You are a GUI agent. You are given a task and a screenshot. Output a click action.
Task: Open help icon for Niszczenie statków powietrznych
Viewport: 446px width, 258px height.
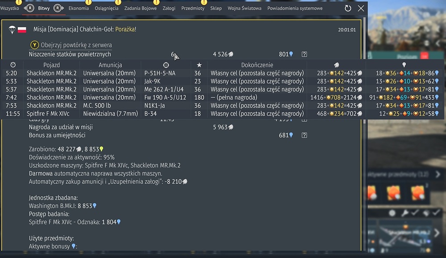pos(304,54)
